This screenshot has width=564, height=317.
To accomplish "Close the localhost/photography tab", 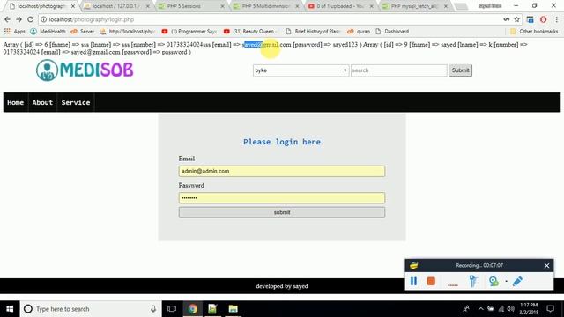I will pyautogui.click(x=73, y=6).
